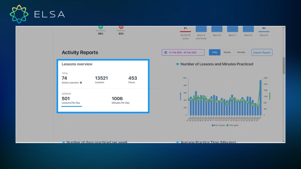Click the Export Report button
This screenshot has height=169, width=301.
[262, 53]
